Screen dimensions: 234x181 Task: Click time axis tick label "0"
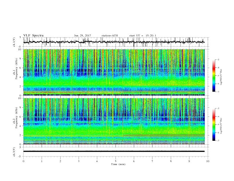click(23, 161)
